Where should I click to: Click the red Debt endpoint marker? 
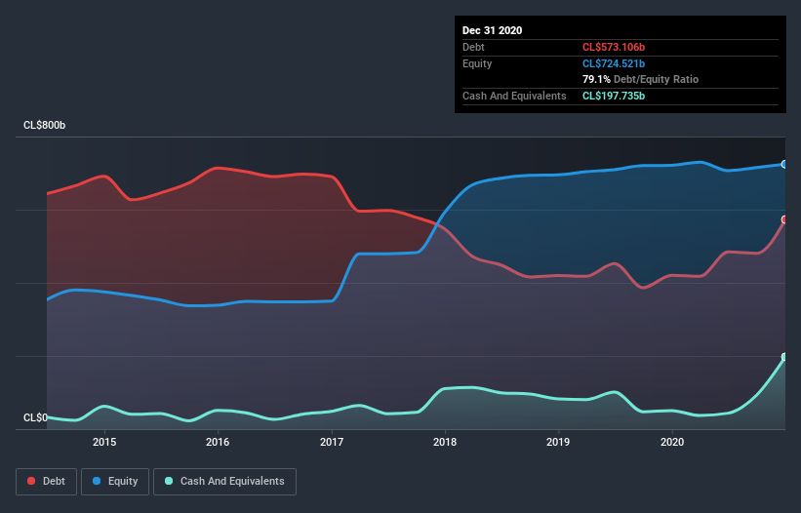pyautogui.click(x=784, y=219)
